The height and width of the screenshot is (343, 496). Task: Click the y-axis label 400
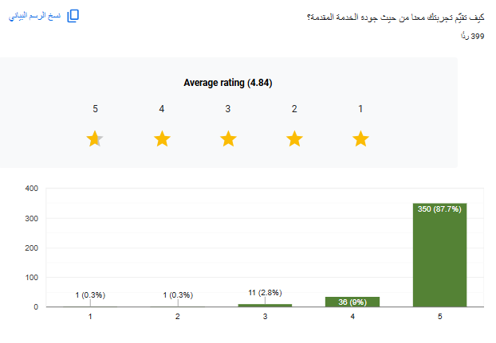click(x=31, y=189)
